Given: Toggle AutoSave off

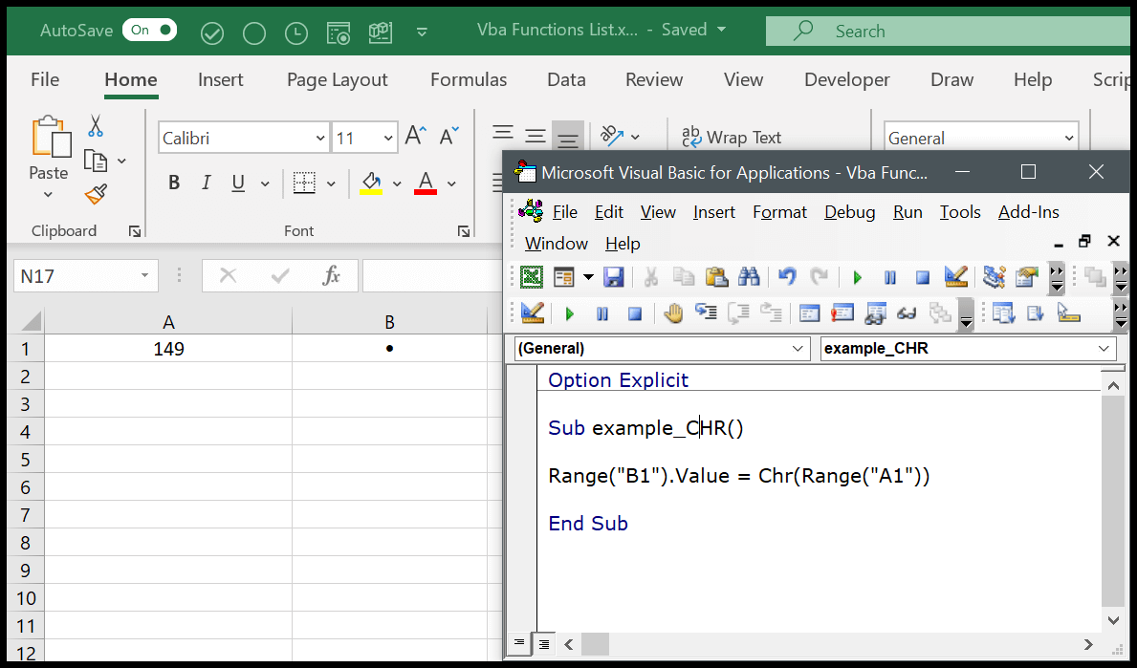Looking at the screenshot, I should point(149,30).
